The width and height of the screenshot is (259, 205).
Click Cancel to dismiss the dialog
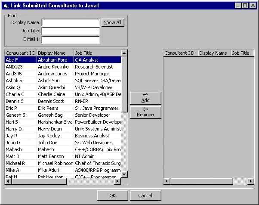tap(145, 196)
